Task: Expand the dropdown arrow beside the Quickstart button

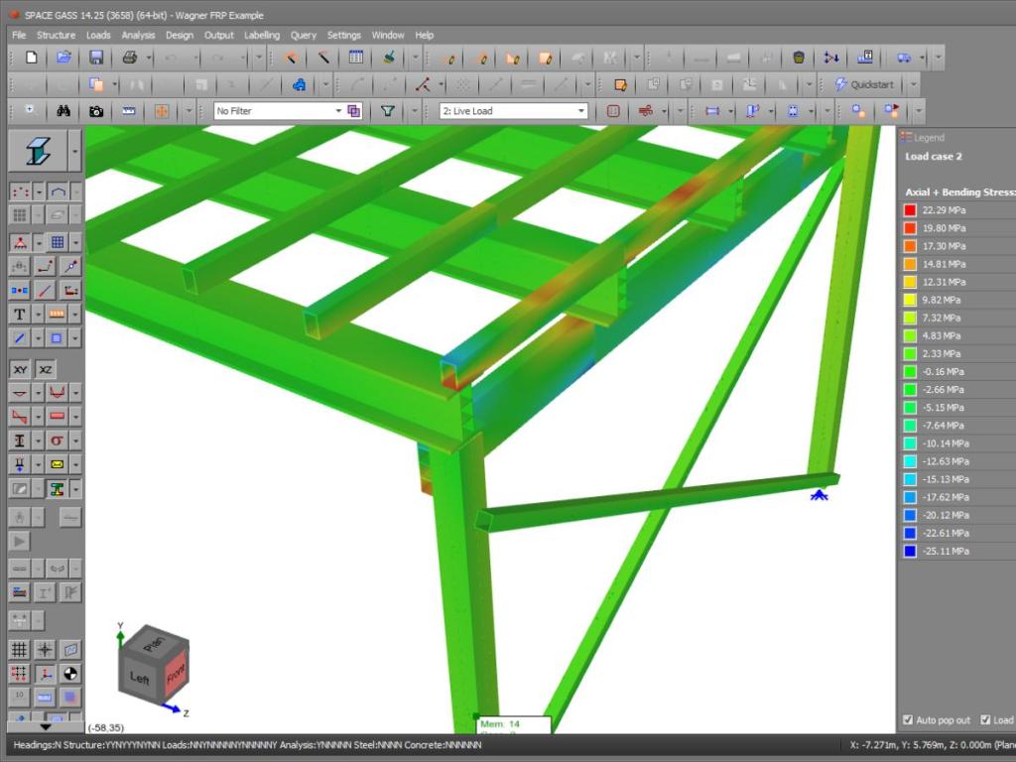Action: tap(914, 85)
